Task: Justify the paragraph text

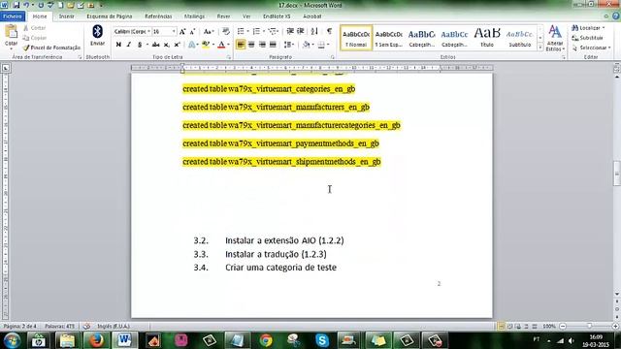Action: pyautogui.click(x=273, y=45)
